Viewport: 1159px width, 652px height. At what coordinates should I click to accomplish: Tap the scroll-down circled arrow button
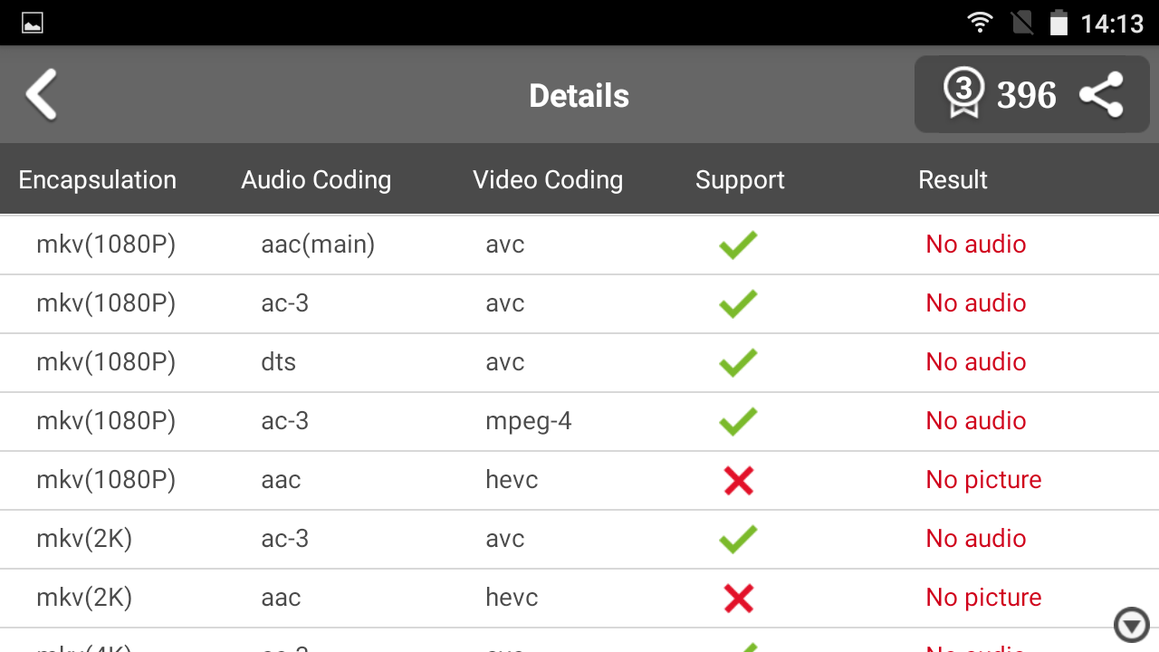click(x=1131, y=625)
